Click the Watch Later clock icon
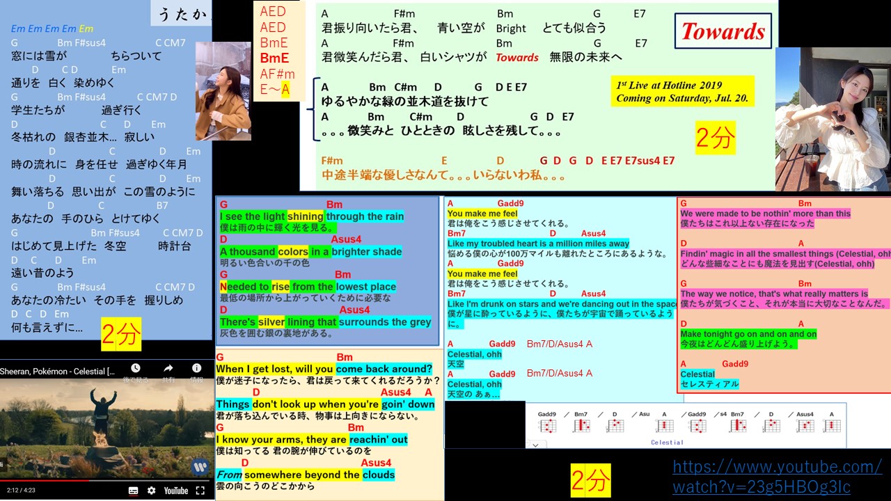 [x=136, y=369]
